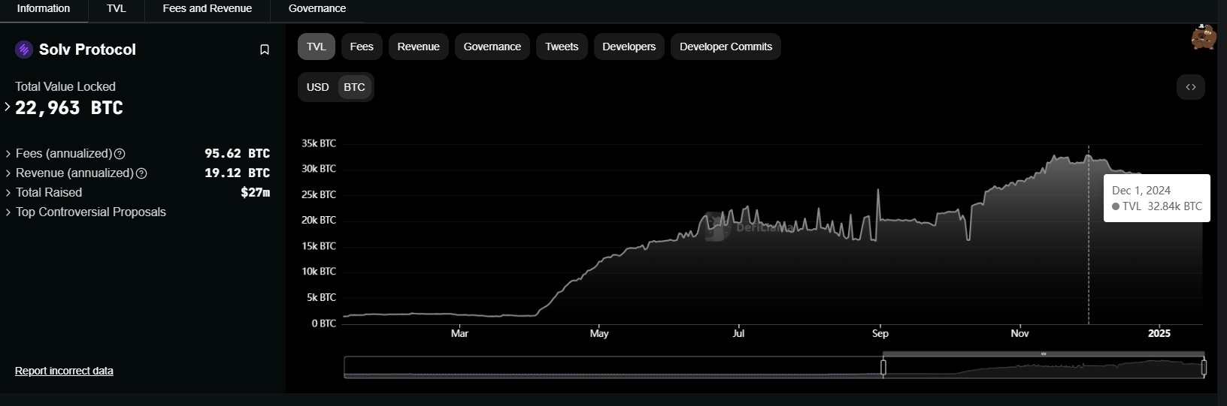The image size is (1227, 406).
Task: Click the bookmark icon beside Solv Protocol
Action: click(x=265, y=50)
